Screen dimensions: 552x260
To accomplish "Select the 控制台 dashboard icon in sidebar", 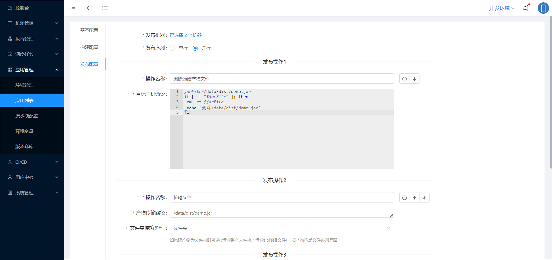I will [9, 8].
